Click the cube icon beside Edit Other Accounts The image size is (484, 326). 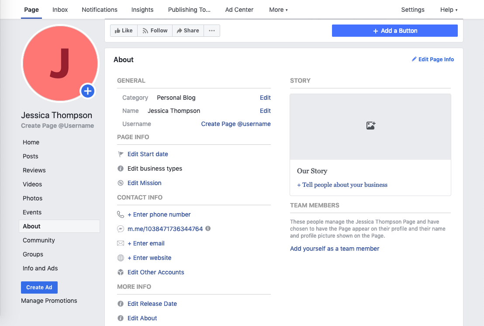point(121,273)
